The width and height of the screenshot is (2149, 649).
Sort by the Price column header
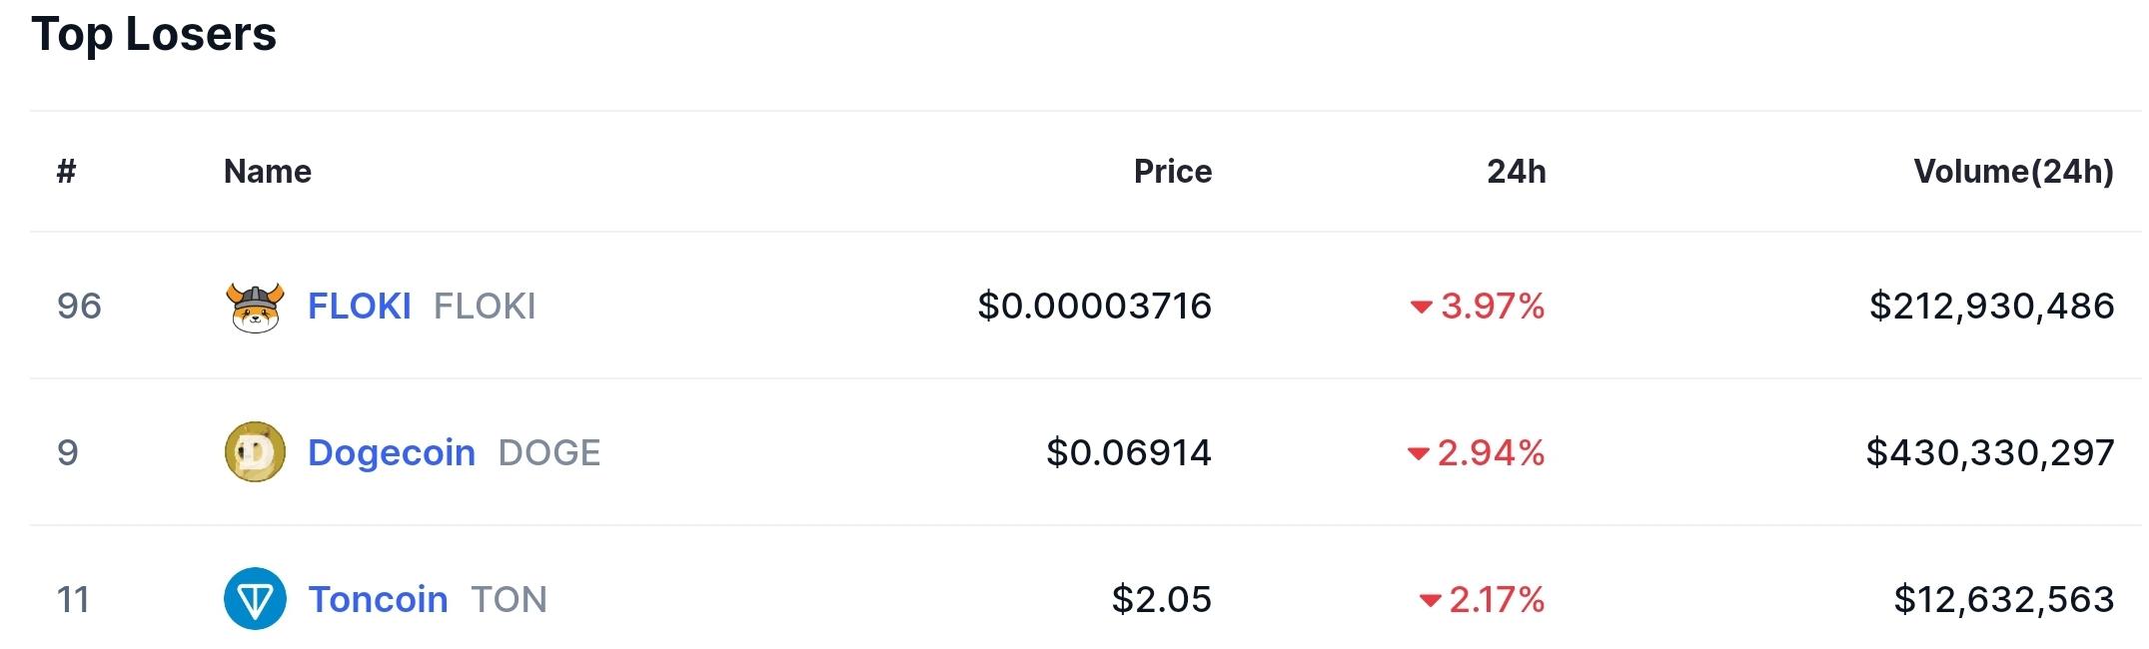tap(1173, 172)
